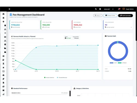The height and width of the screenshot is (103, 137).
Task: Click the Fee Management Dashboard heading
Action: (28, 15)
